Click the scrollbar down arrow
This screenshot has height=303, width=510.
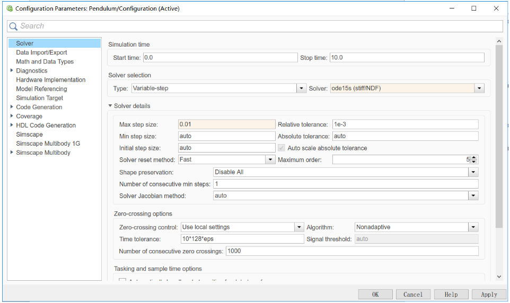coord(499,277)
